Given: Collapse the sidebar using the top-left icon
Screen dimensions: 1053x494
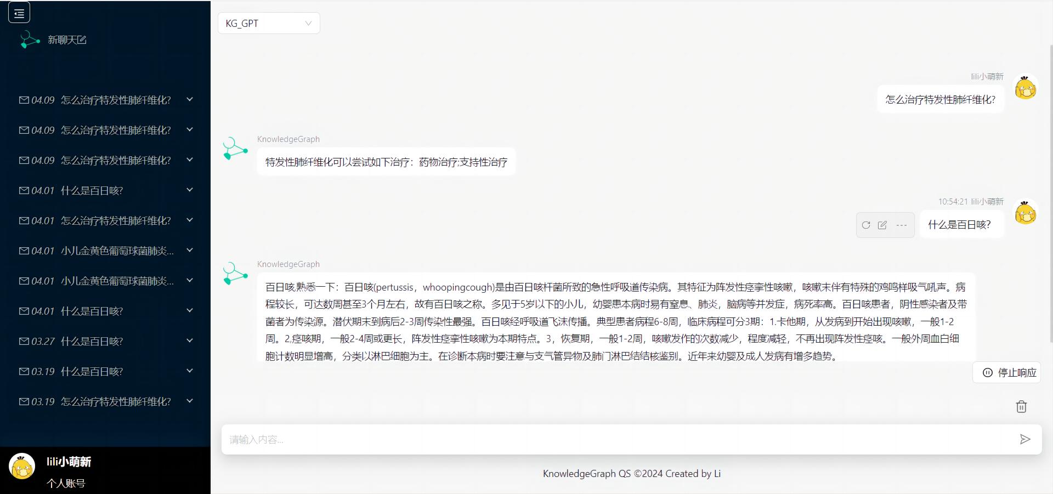Looking at the screenshot, I should [19, 12].
